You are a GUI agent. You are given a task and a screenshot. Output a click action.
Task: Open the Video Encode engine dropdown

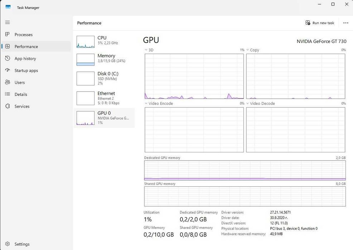146,103
